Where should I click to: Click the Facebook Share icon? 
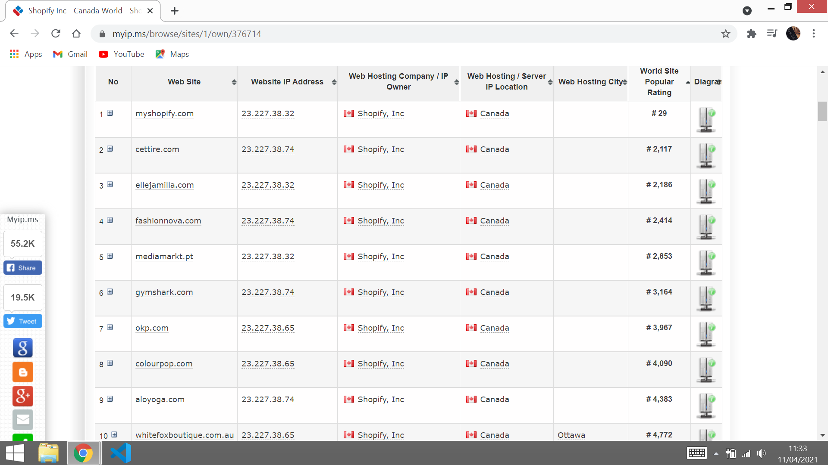coord(22,267)
